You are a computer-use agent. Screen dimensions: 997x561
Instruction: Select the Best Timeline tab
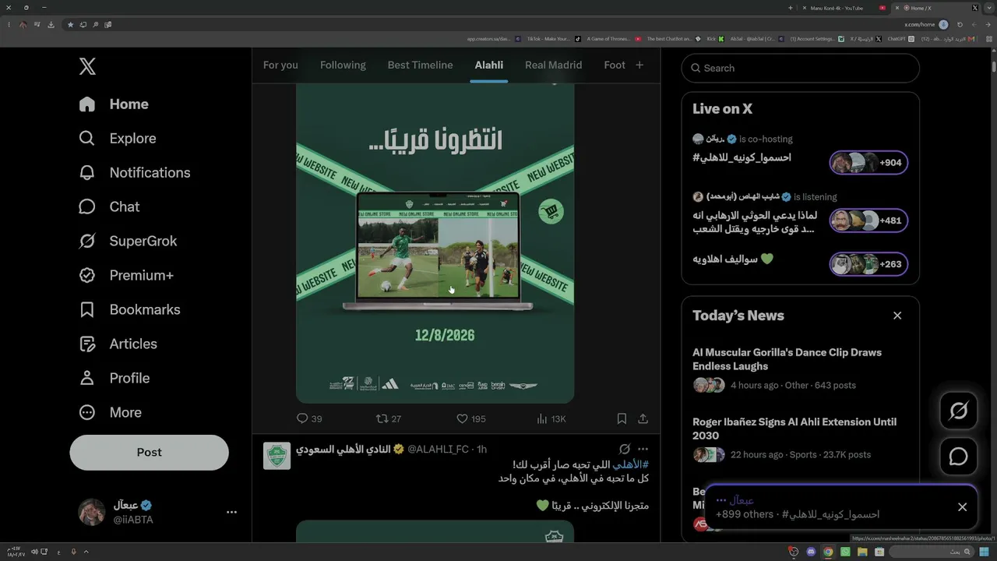(x=420, y=65)
